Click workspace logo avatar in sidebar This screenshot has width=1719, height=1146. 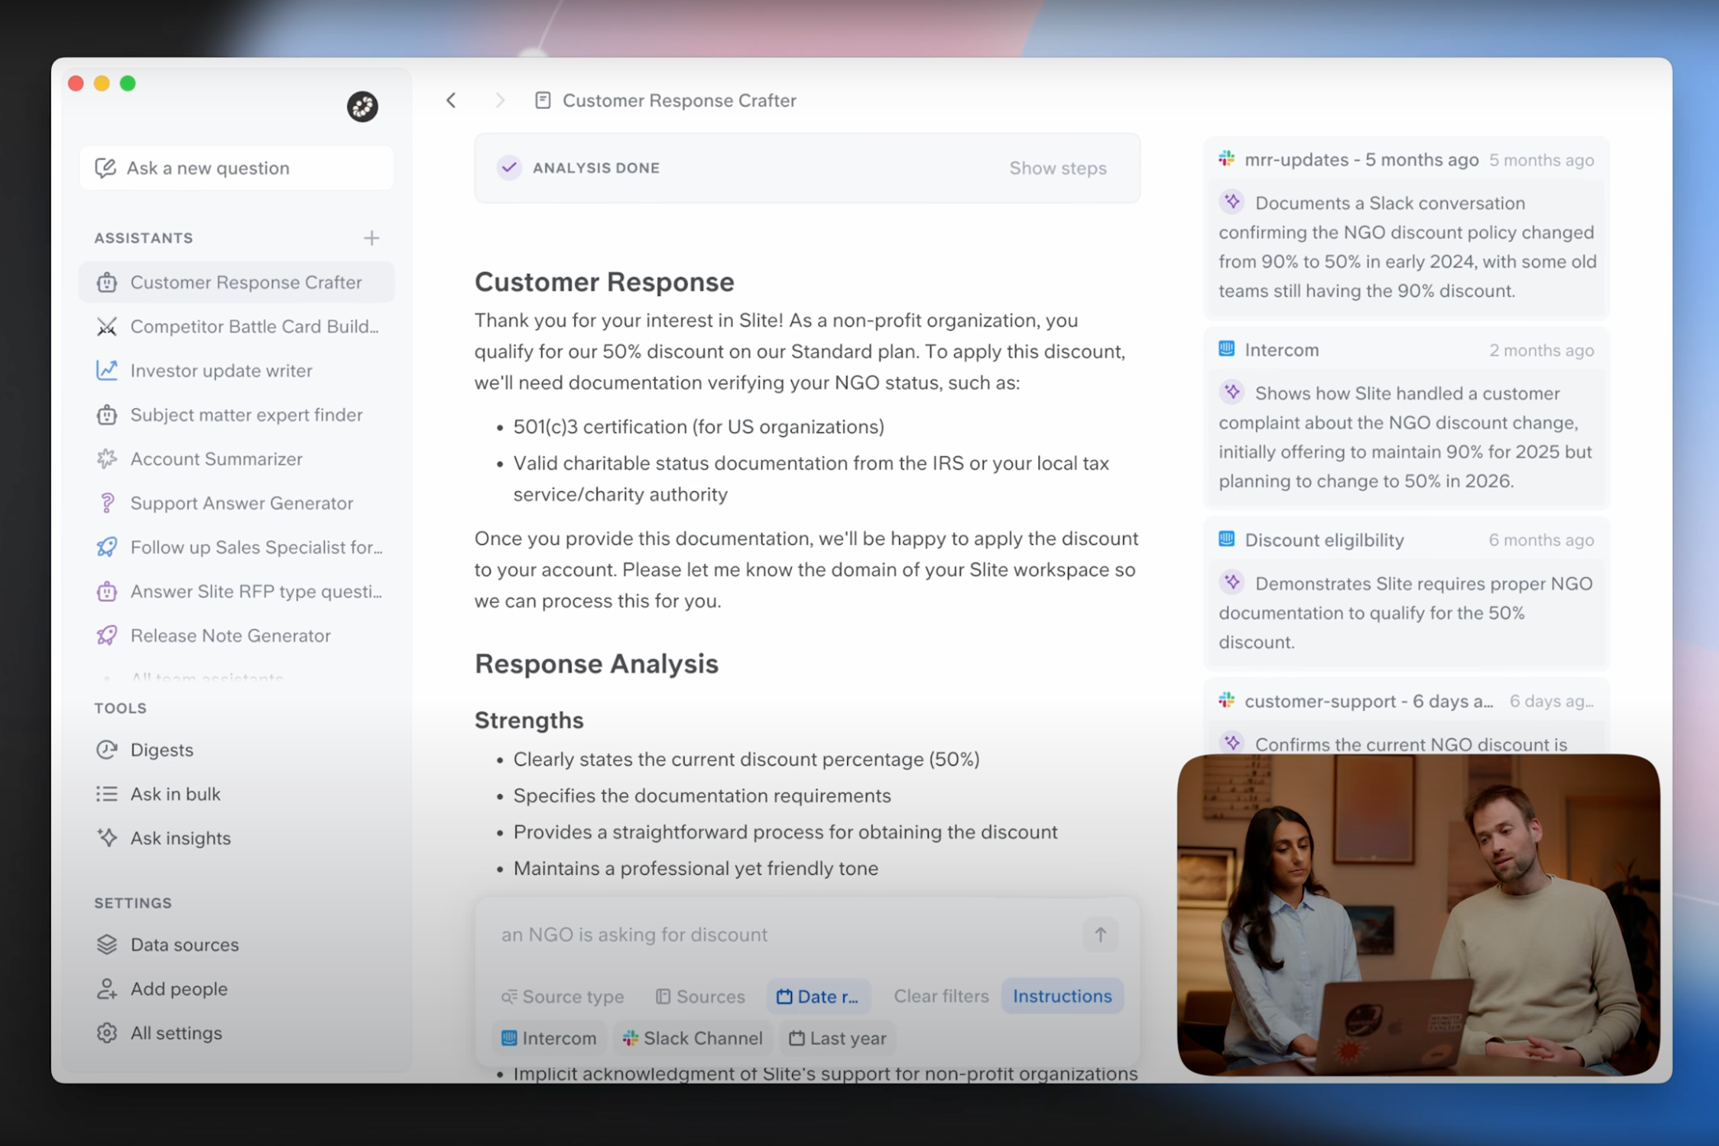tap(362, 106)
